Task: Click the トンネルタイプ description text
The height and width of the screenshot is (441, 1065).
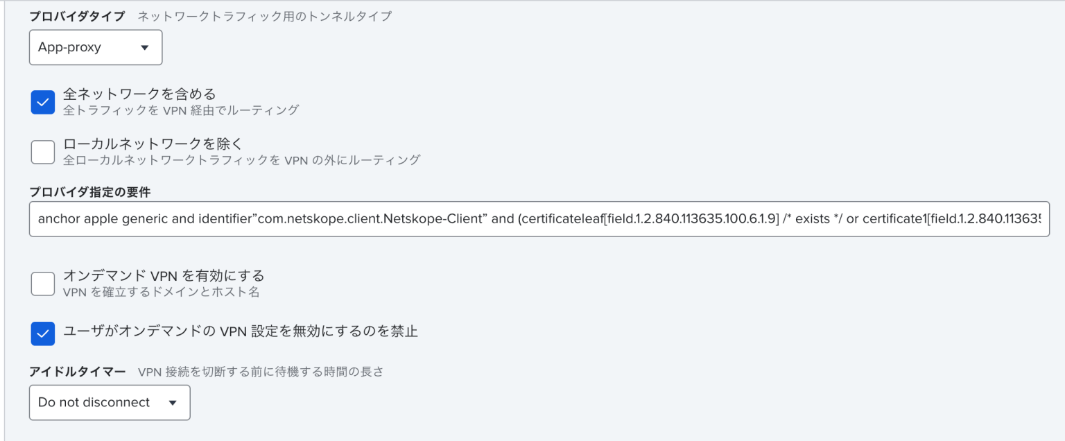Action: pos(265,16)
